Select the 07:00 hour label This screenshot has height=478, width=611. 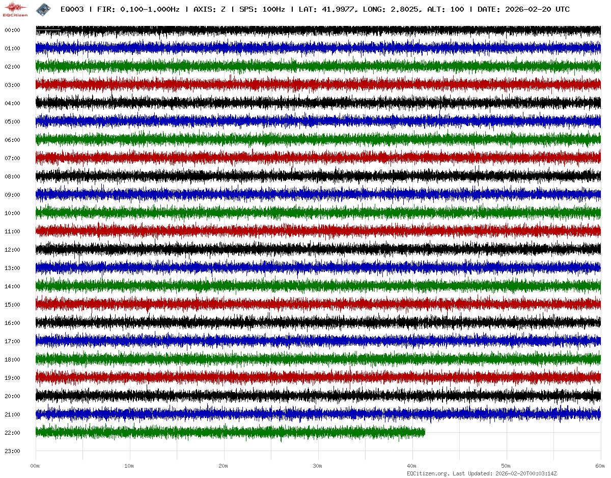click(x=12, y=158)
